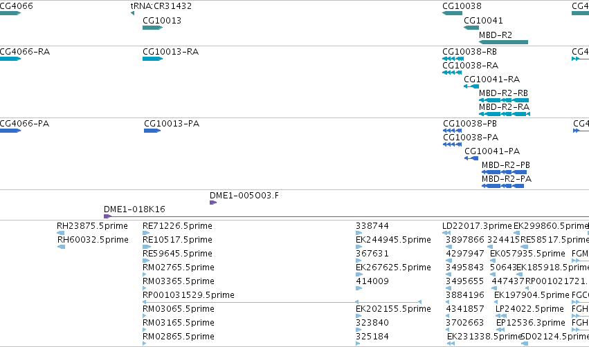
Task: Click the CG10041-RA transcript arrow
Action: click(x=471, y=86)
